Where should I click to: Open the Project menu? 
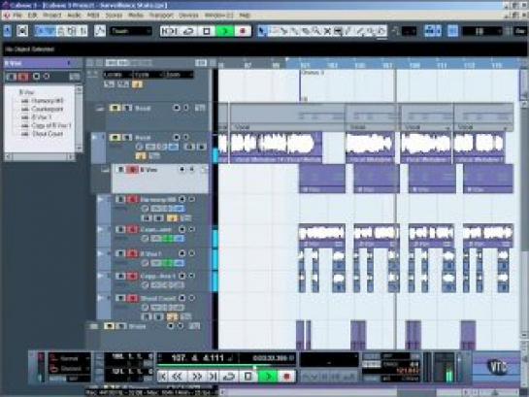point(52,16)
